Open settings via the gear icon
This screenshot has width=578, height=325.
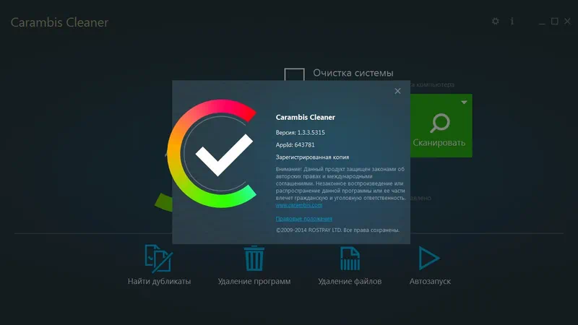pos(496,21)
